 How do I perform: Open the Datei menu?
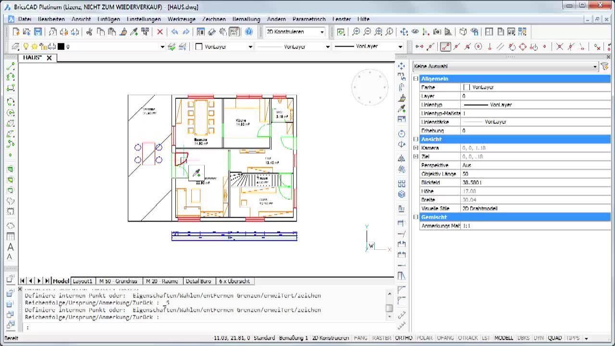pyautogui.click(x=25, y=19)
